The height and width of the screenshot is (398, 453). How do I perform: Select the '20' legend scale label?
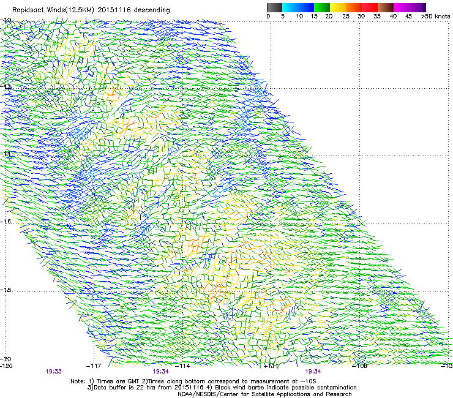tap(329, 16)
